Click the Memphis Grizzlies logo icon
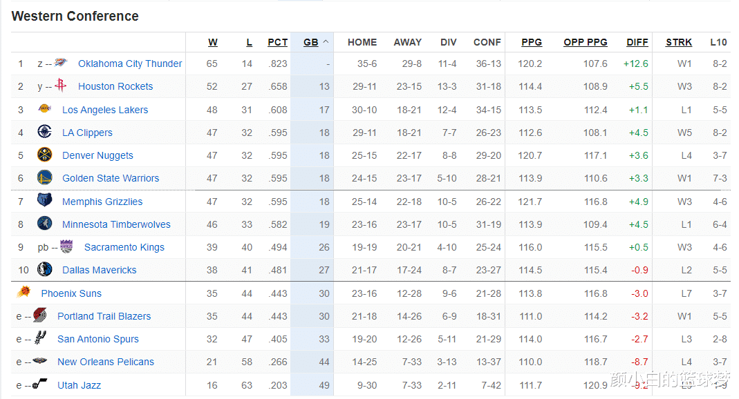The image size is (739, 399). (x=44, y=200)
